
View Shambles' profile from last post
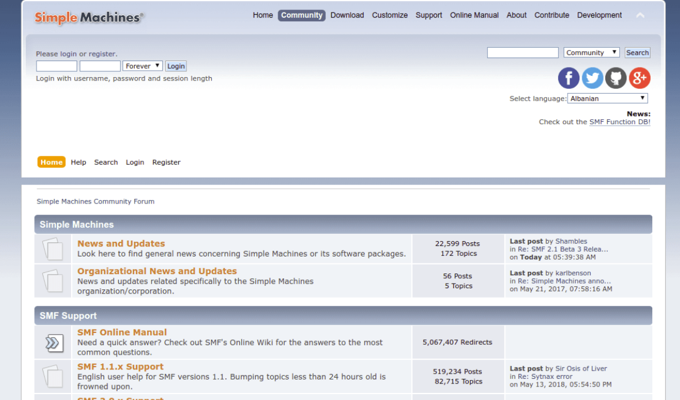571,241
